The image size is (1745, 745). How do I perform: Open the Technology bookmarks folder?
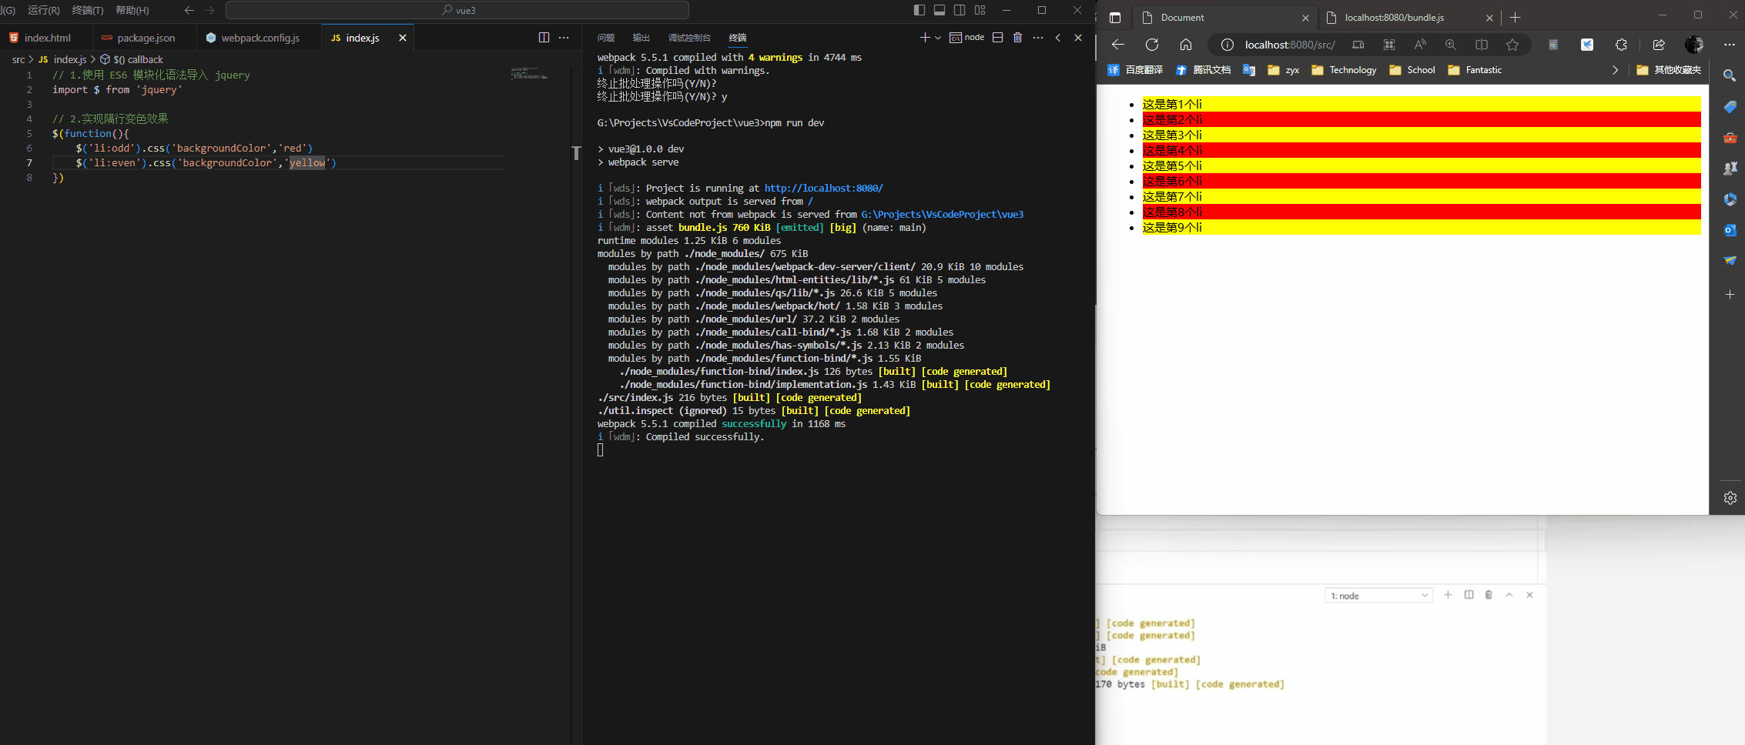(x=1344, y=70)
